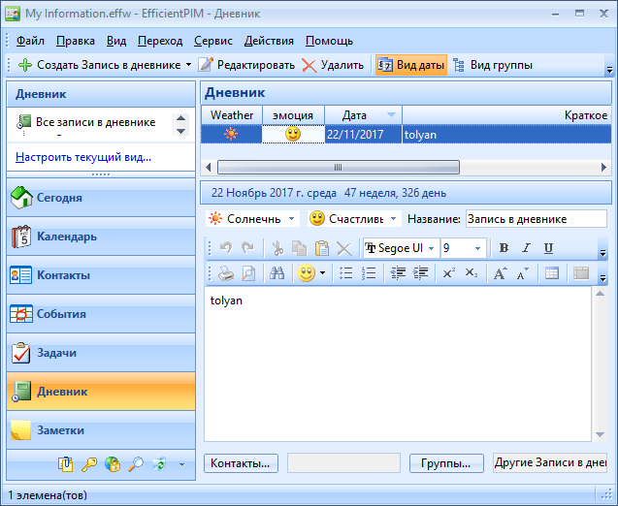The image size is (618, 506).
Task: Toggle italic formatting
Action: (526, 248)
